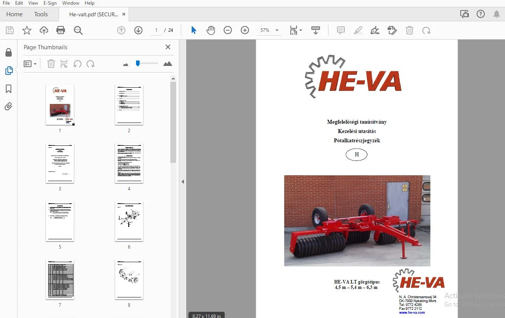Click the page number input field

[x=156, y=30]
